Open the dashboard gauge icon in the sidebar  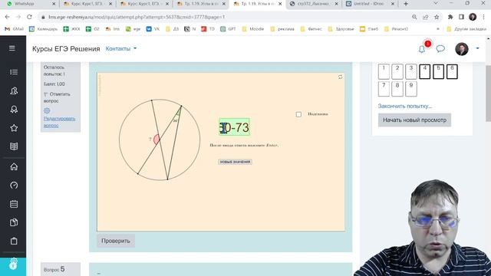(14, 186)
